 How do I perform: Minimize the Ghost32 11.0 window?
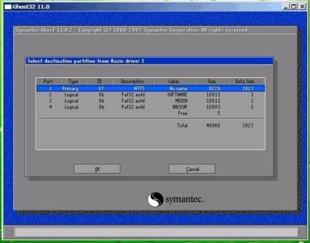(286, 7)
